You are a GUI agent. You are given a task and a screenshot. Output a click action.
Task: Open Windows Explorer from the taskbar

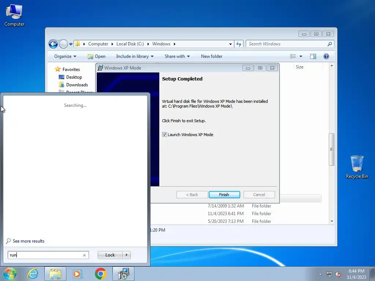pos(55,274)
